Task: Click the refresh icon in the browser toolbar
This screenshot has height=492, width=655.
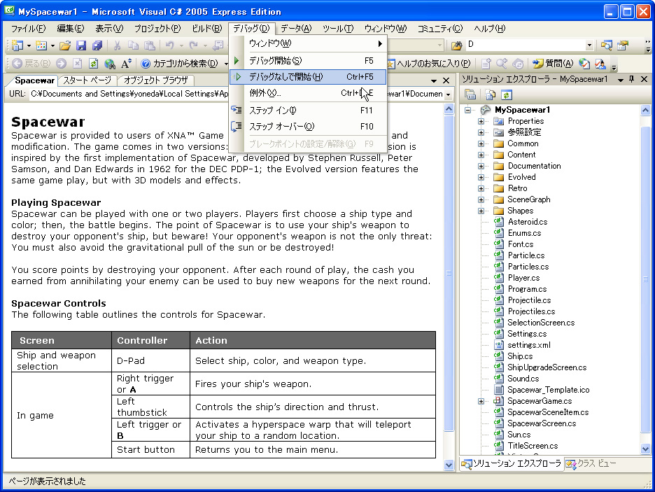Action: pyautogui.click(x=94, y=64)
